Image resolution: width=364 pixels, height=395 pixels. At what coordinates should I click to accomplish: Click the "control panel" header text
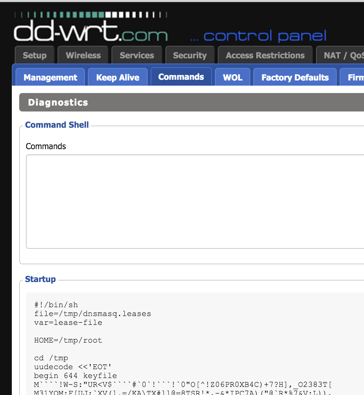point(265,36)
